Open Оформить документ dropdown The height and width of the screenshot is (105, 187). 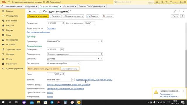73,16
